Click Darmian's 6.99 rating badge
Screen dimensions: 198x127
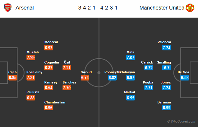(x=167, y=108)
